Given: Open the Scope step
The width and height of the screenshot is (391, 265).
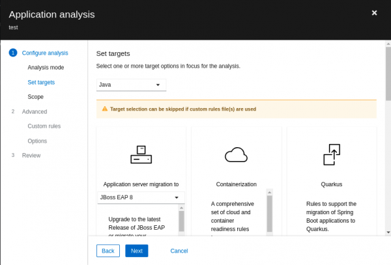Looking at the screenshot, I should point(36,97).
